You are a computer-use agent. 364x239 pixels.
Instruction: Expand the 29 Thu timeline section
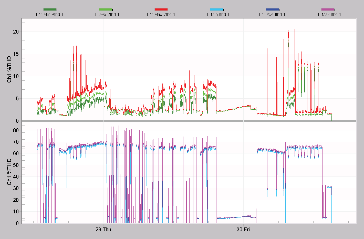[x=103, y=230]
